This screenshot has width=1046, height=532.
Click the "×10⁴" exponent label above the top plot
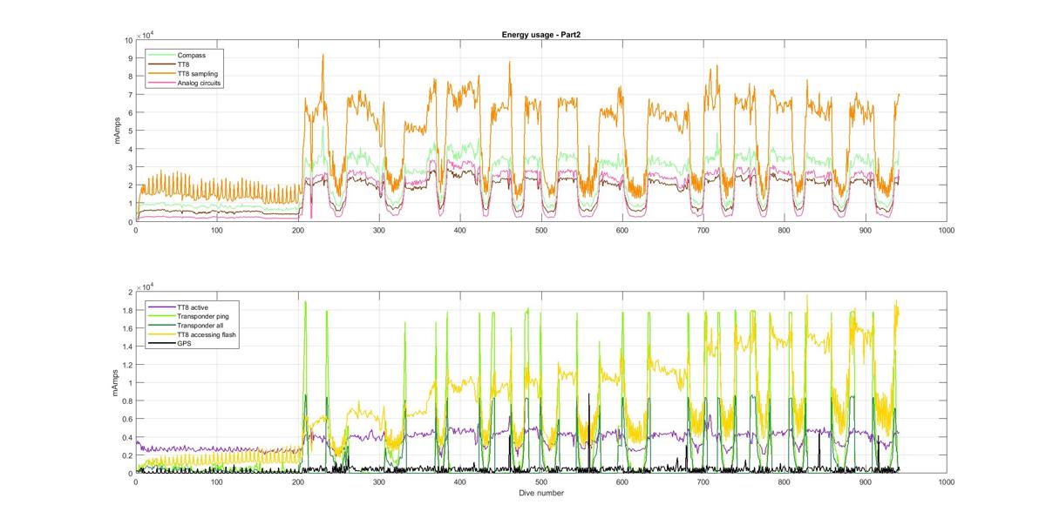pos(145,33)
